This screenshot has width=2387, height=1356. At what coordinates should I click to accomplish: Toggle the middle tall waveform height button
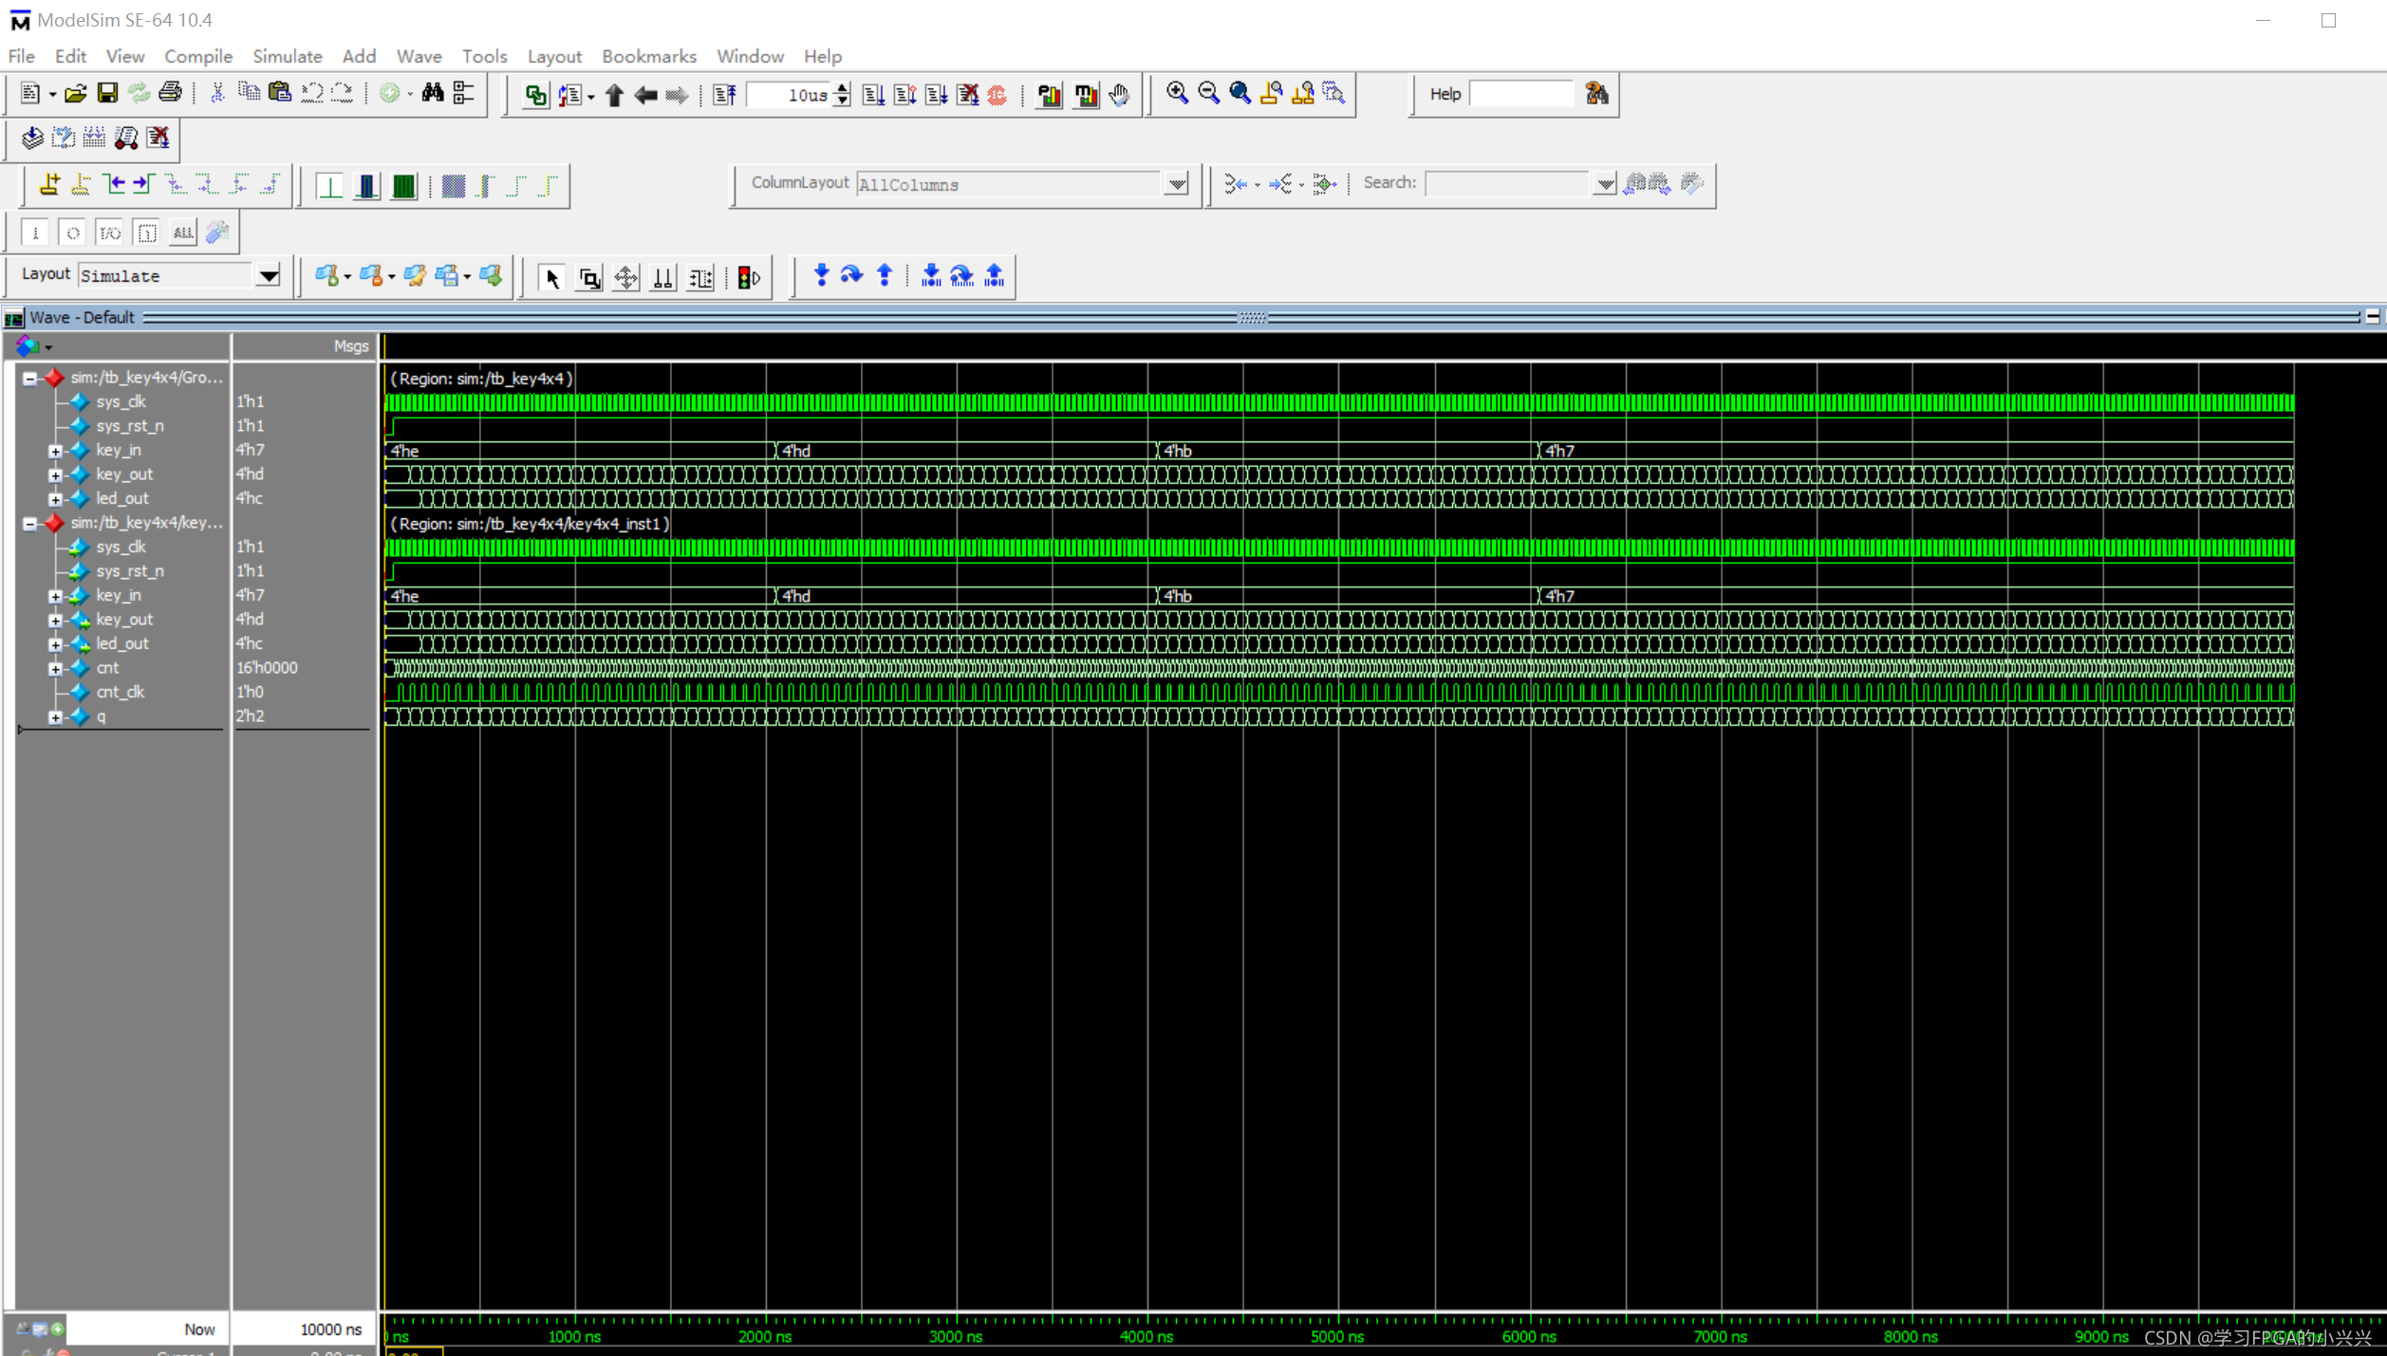[x=367, y=186]
